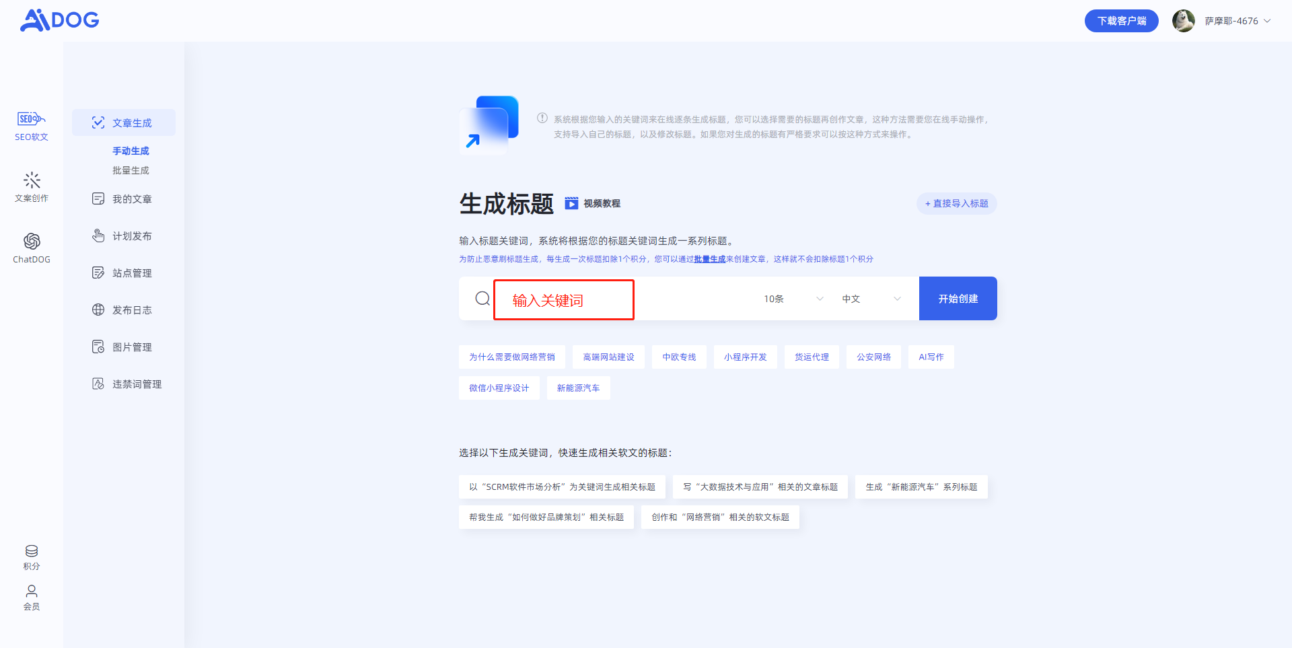Open the 中文 language dropdown
This screenshot has height=648, width=1292.
871,299
